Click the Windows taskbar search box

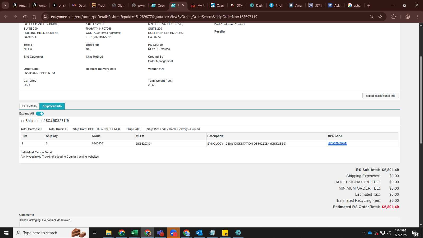51,233
